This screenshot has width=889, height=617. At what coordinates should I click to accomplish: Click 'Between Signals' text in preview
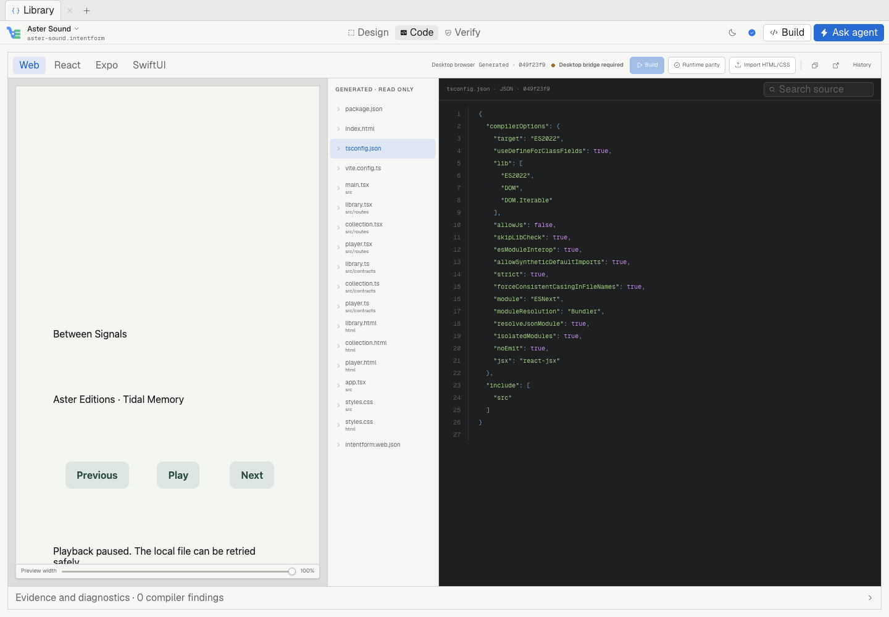coord(90,334)
